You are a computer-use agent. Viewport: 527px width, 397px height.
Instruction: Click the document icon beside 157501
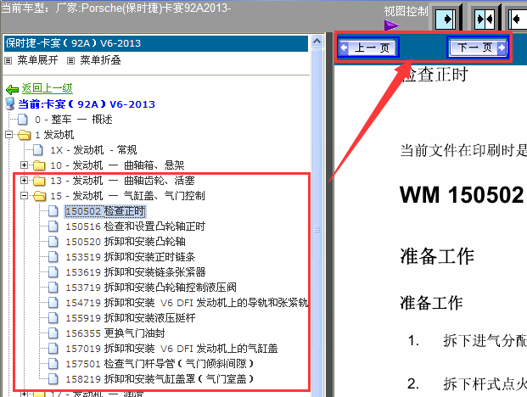(53, 364)
